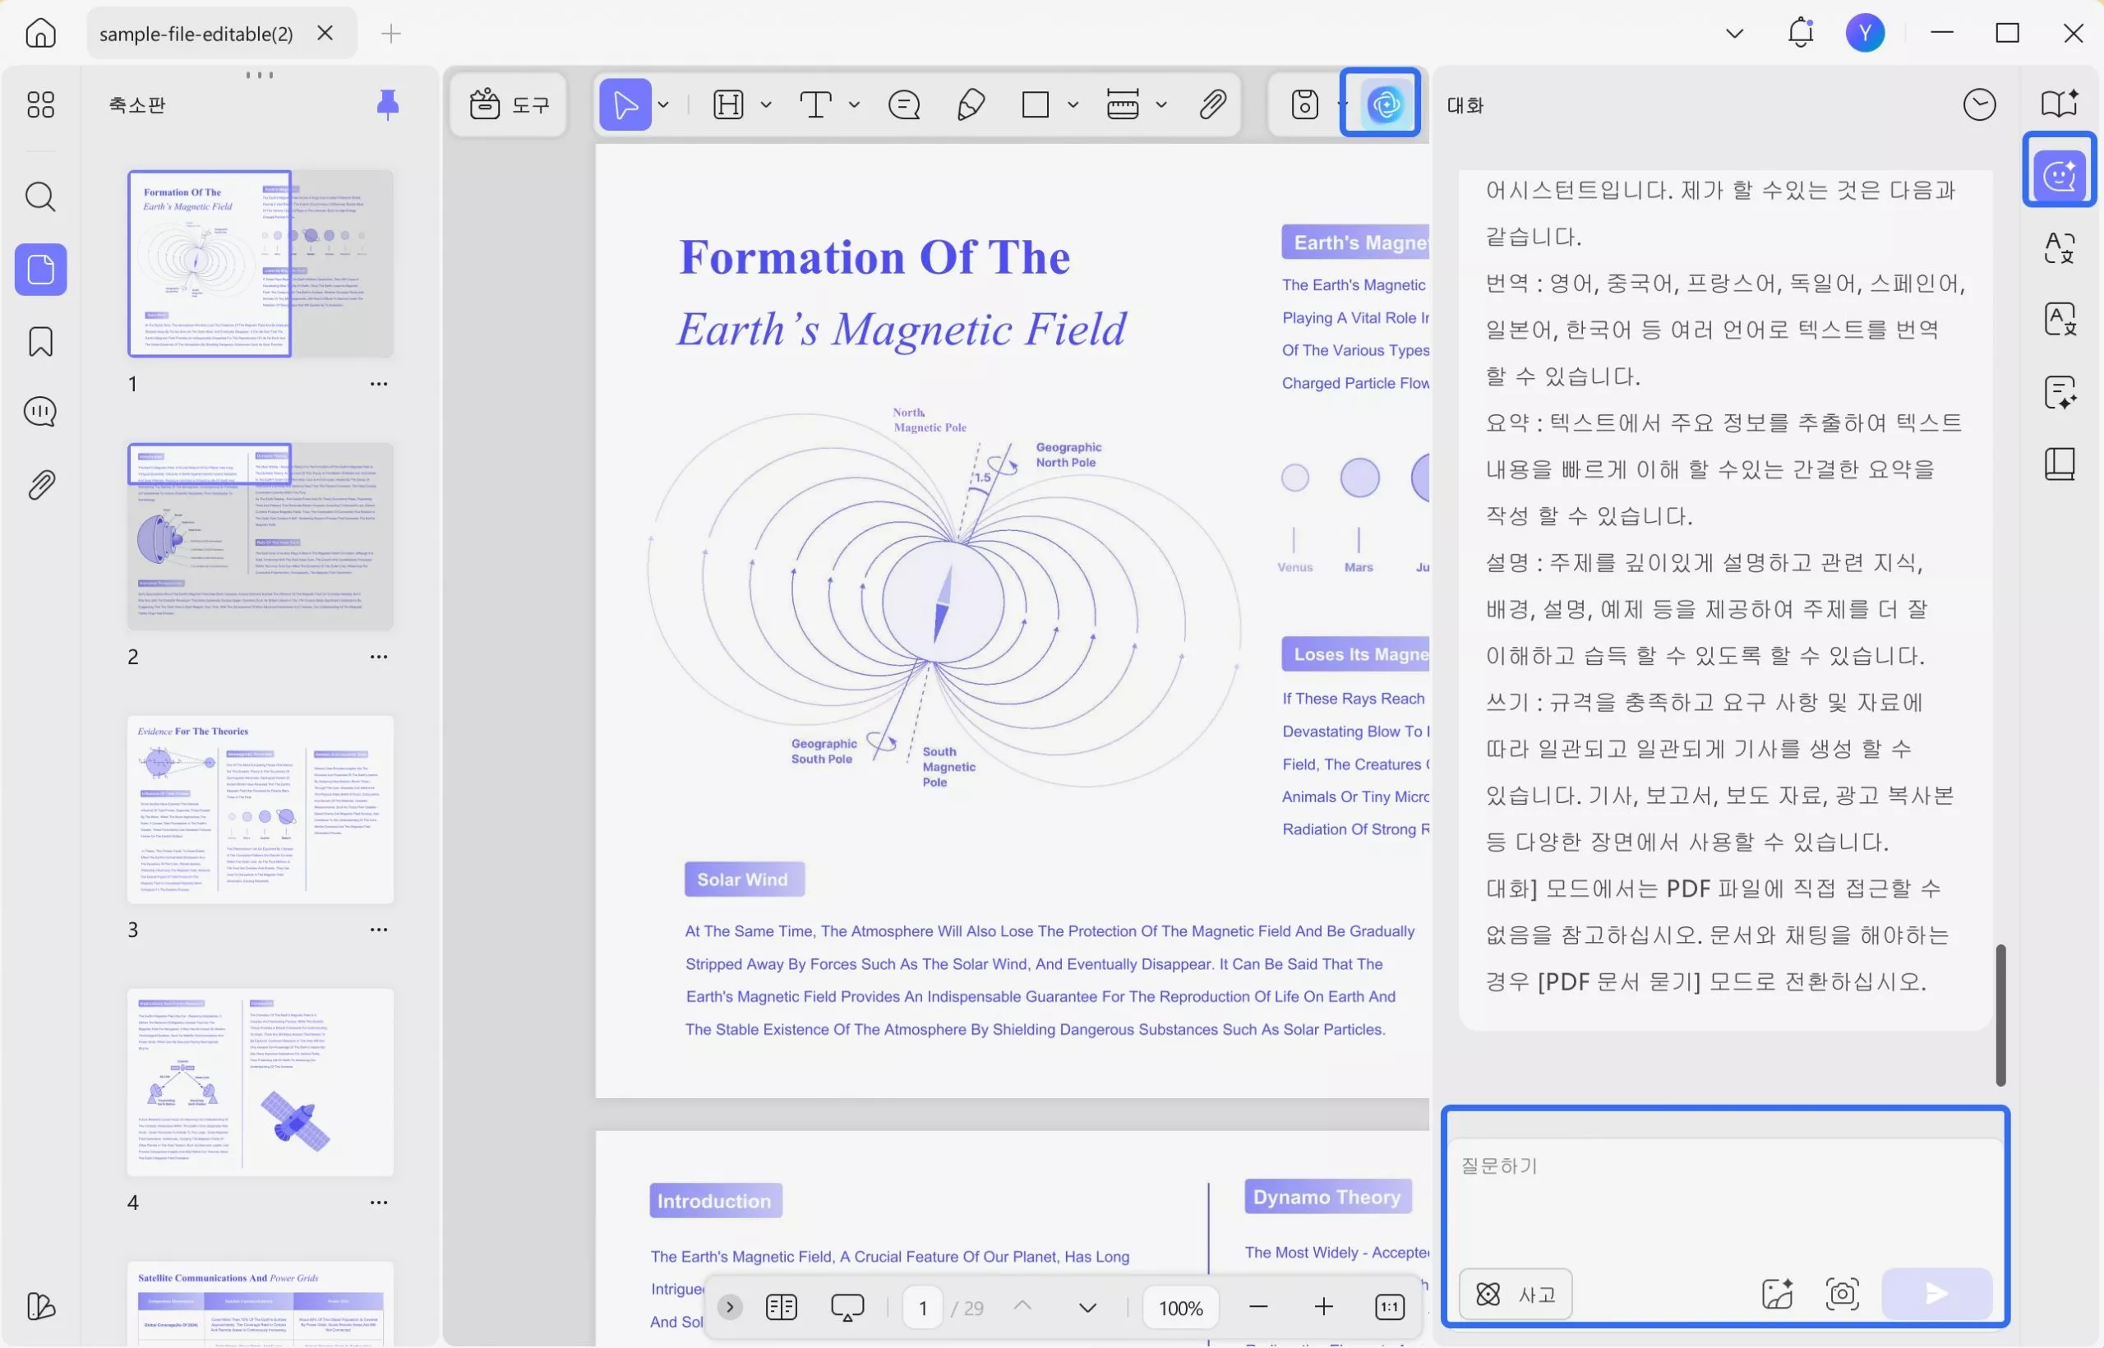Viewport: 2104px width, 1348px height.
Task: Click the page number field showing 1
Action: 922,1308
